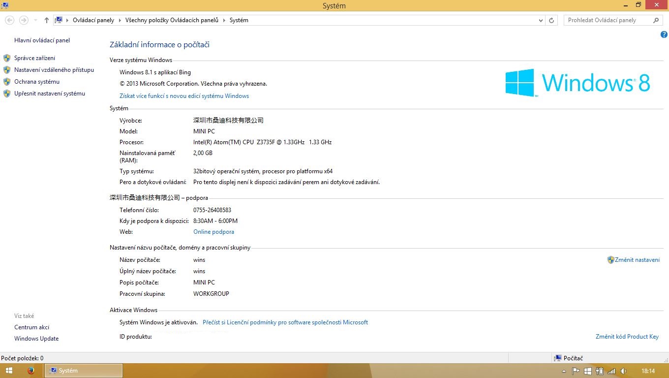The height and width of the screenshot is (378, 669).
Task: Go up one level with the up arrow
Action: pyautogui.click(x=47, y=20)
